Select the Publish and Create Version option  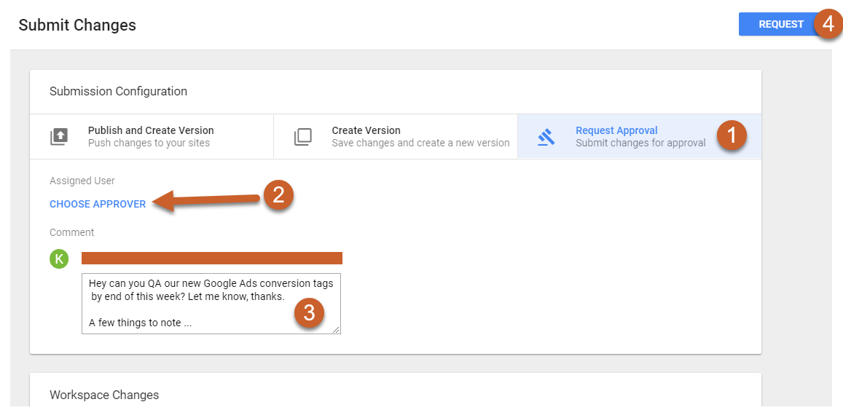tap(151, 136)
